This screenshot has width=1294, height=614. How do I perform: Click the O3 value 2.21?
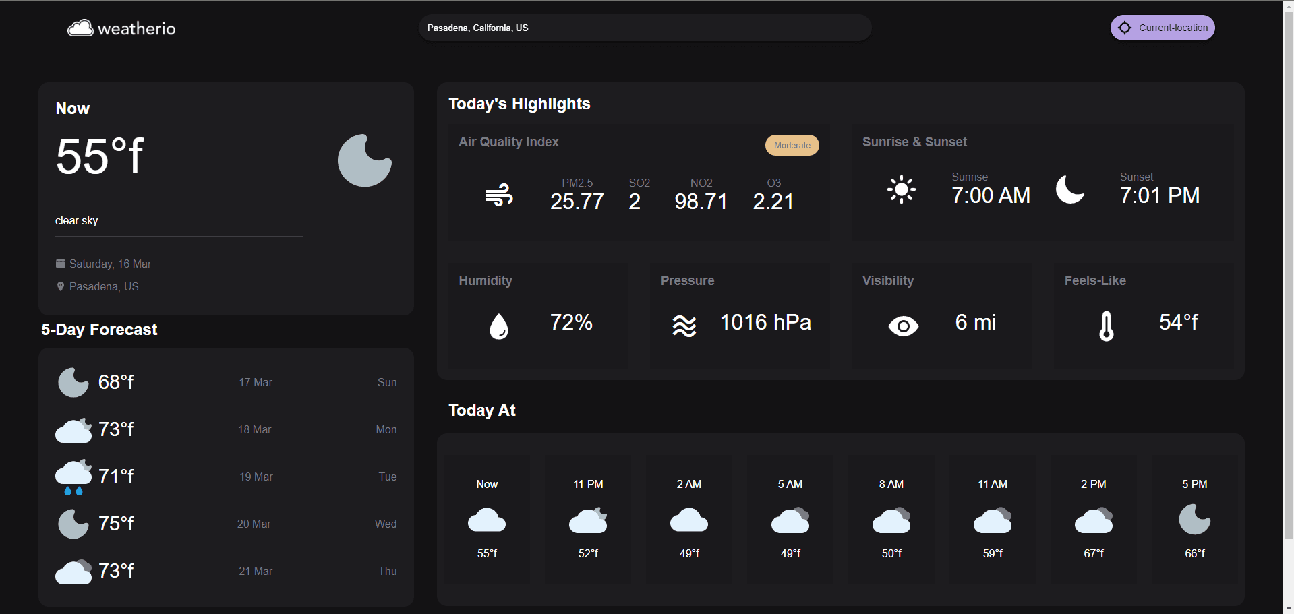[x=773, y=202]
